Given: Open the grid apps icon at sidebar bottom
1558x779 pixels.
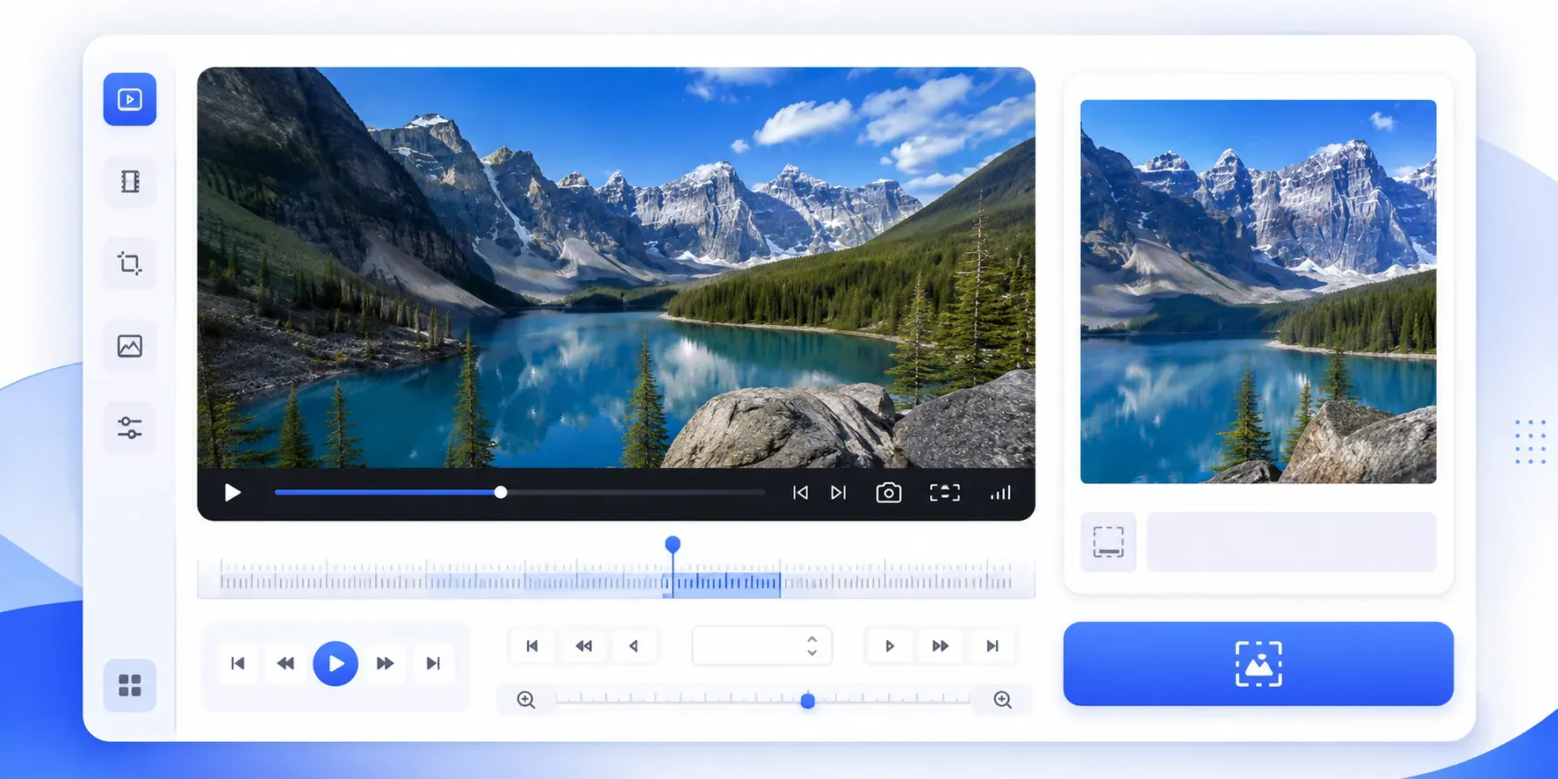Looking at the screenshot, I should [130, 685].
